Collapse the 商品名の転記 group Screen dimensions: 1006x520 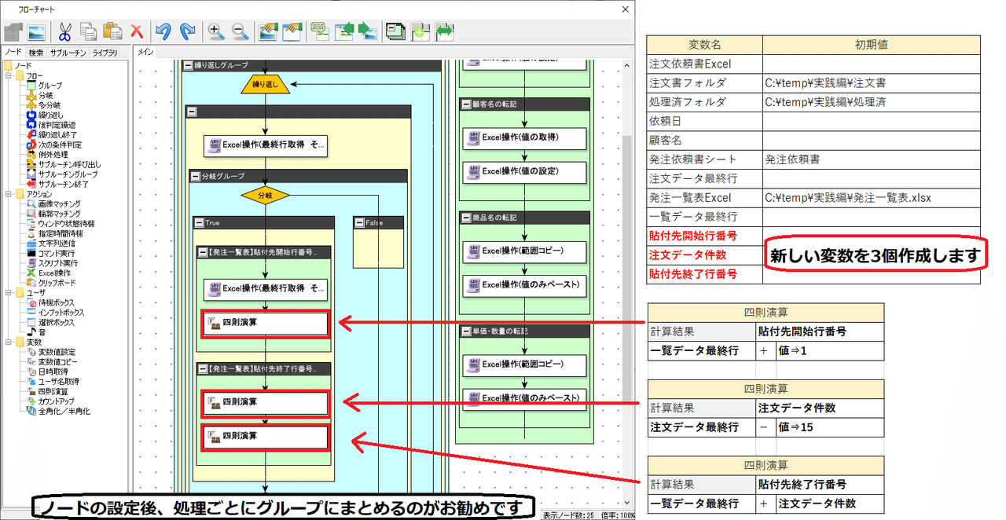tap(466, 218)
